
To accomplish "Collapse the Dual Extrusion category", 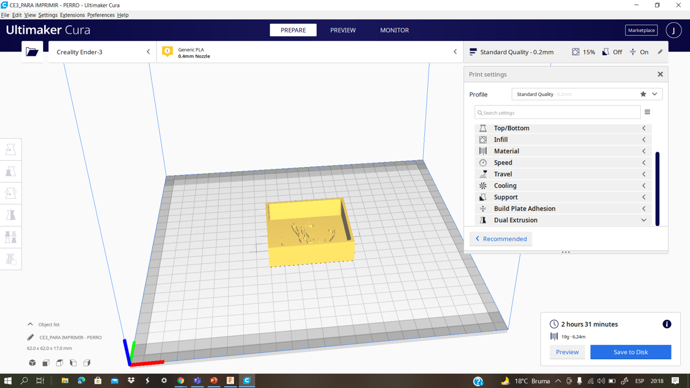I will click(564, 220).
